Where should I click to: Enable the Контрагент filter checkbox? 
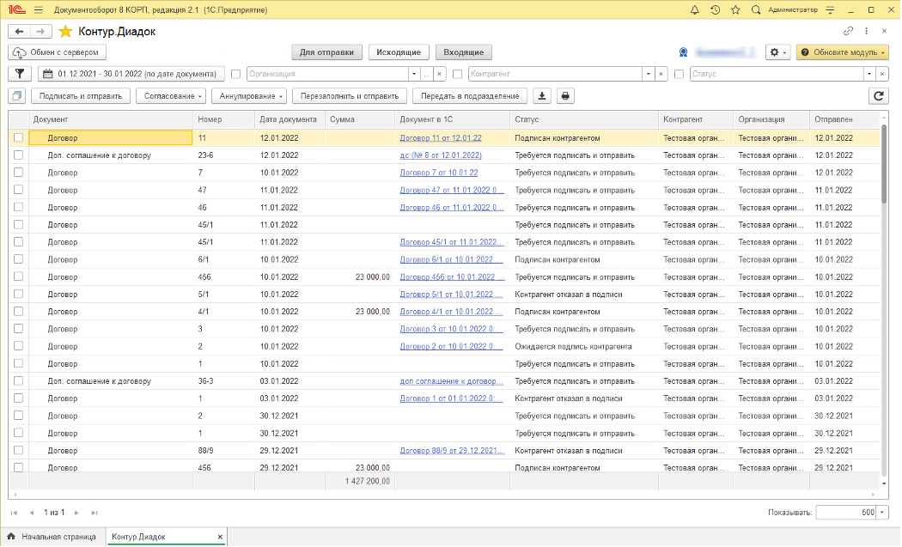pos(457,74)
